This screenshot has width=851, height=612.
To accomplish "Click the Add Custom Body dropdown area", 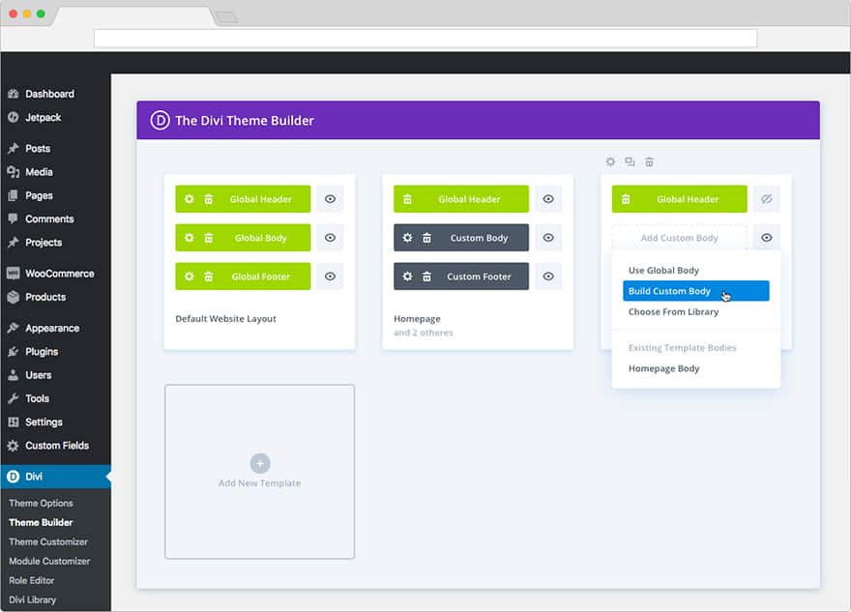I will pyautogui.click(x=679, y=238).
